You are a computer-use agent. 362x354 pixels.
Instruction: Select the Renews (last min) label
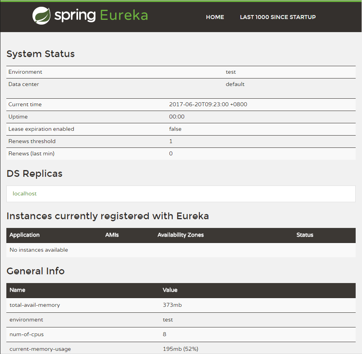[31, 153]
